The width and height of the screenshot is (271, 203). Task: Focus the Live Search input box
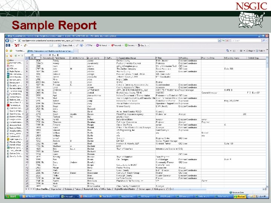tap(246, 41)
